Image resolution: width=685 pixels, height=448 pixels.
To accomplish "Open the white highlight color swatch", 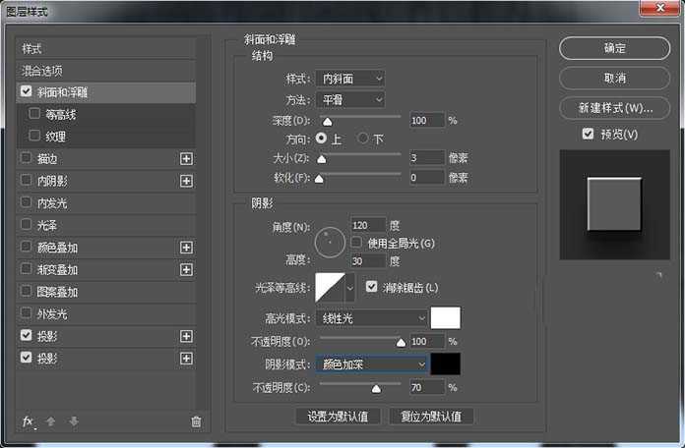I will click(446, 318).
